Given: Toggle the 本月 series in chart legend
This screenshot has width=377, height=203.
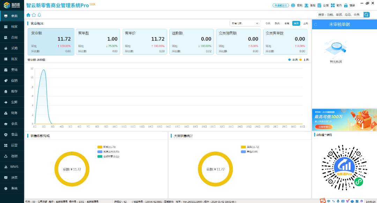Looking at the screenshot, I should (x=293, y=60).
